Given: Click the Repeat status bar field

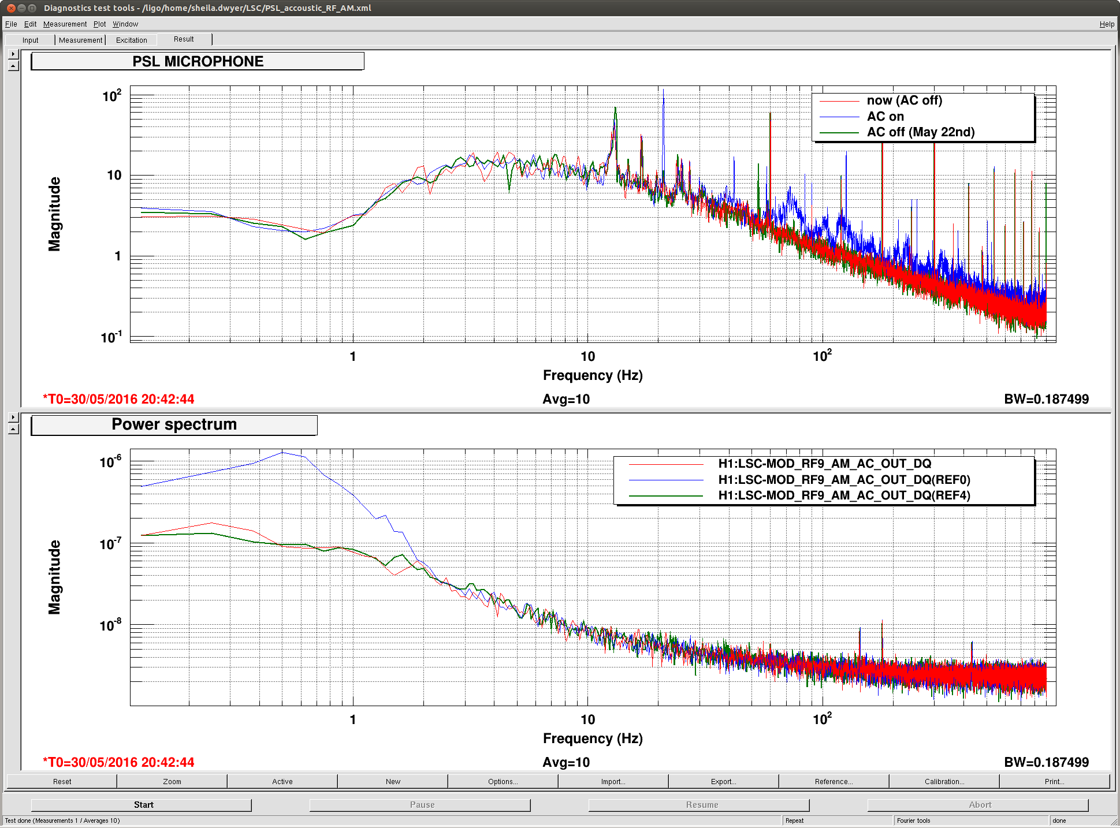Looking at the screenshot, I should coord(837,820).
